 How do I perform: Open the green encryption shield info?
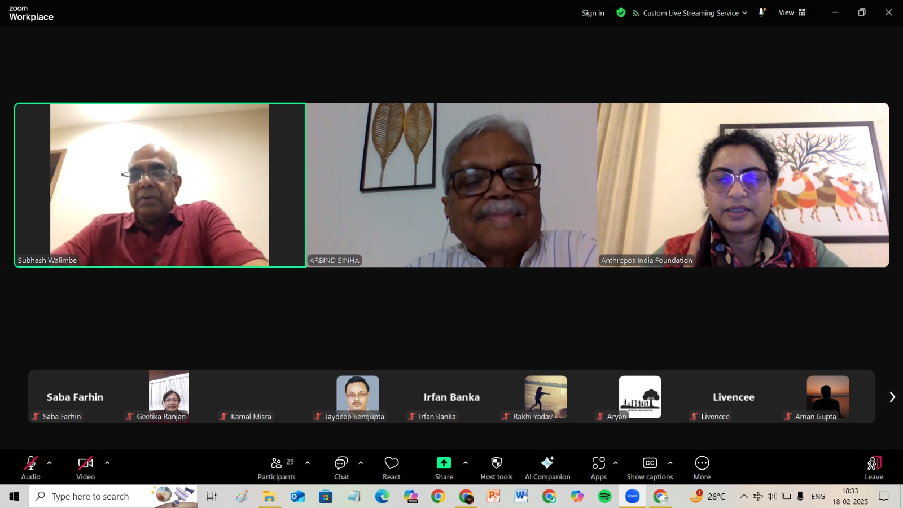click(621, 12)
